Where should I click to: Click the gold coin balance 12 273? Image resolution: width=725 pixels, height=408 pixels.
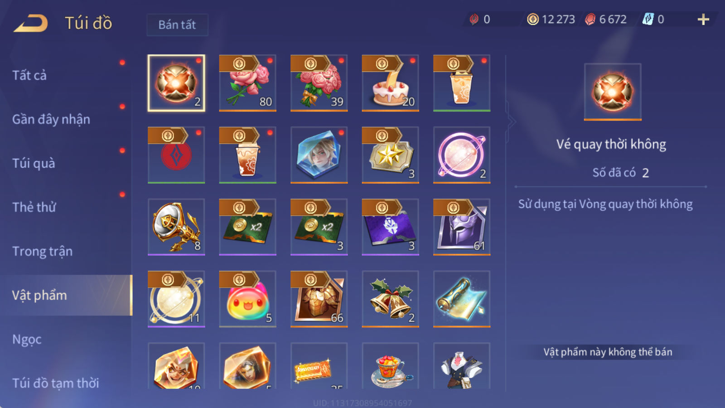pos(551,19)
